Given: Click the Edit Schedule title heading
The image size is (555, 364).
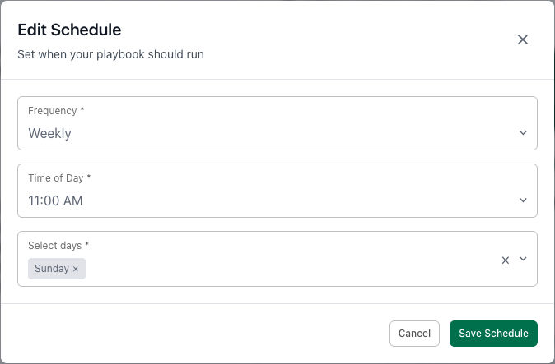Looking at the screenshot, I should tap(69, 30).
